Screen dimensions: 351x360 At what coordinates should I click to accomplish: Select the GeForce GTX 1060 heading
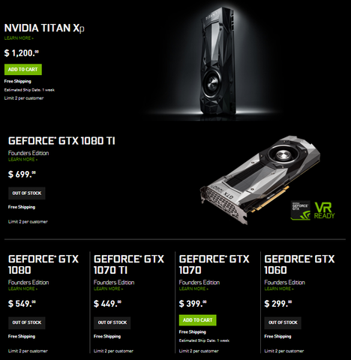299,265
